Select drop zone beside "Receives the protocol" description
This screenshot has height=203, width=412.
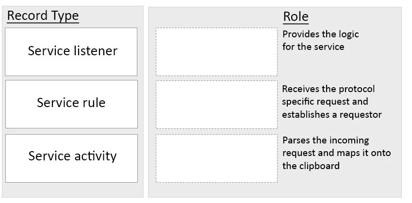[x=216, y=104]
